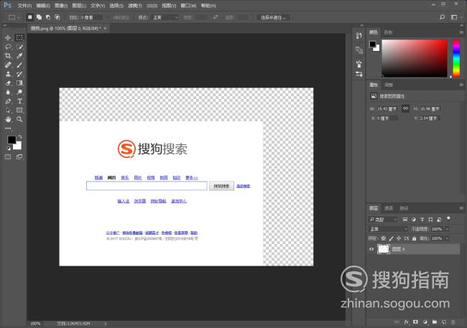This screenshot has height=328, width=467.
Task: Toggle lock position
Action: (399, 238)
